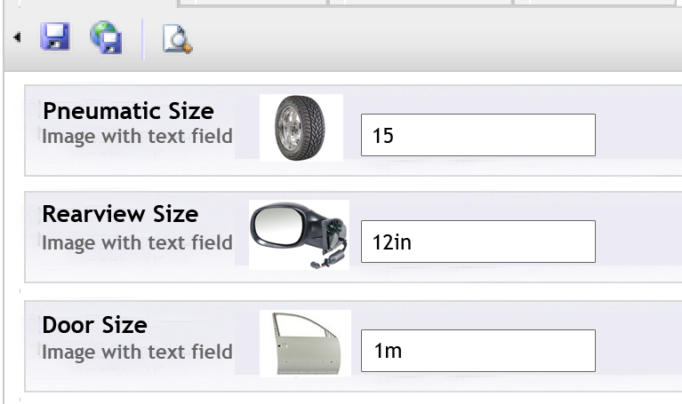Click the Rearview Size field containing 12in

click(477, 242)
